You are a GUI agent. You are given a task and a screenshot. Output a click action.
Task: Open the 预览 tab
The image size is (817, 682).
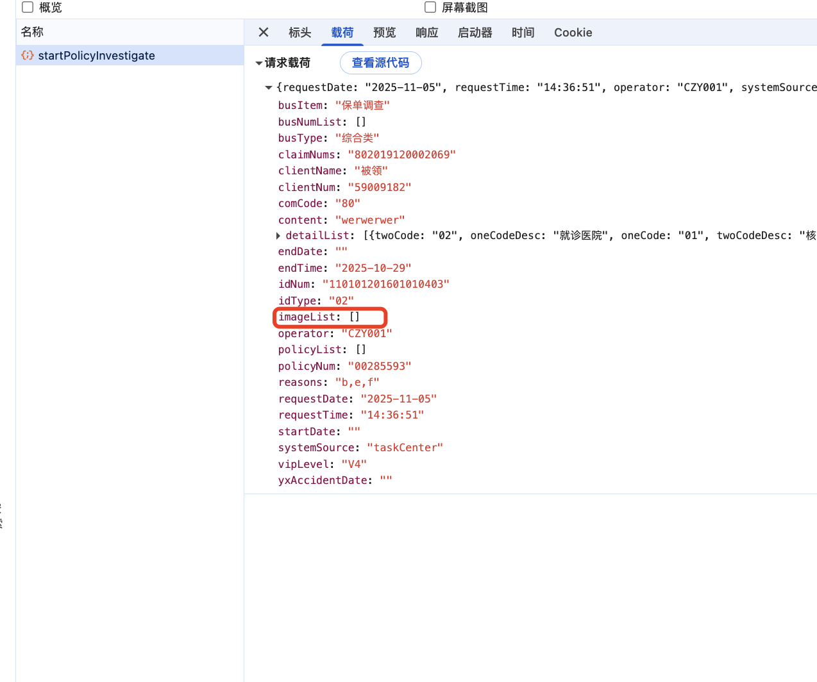coord(385,32)
